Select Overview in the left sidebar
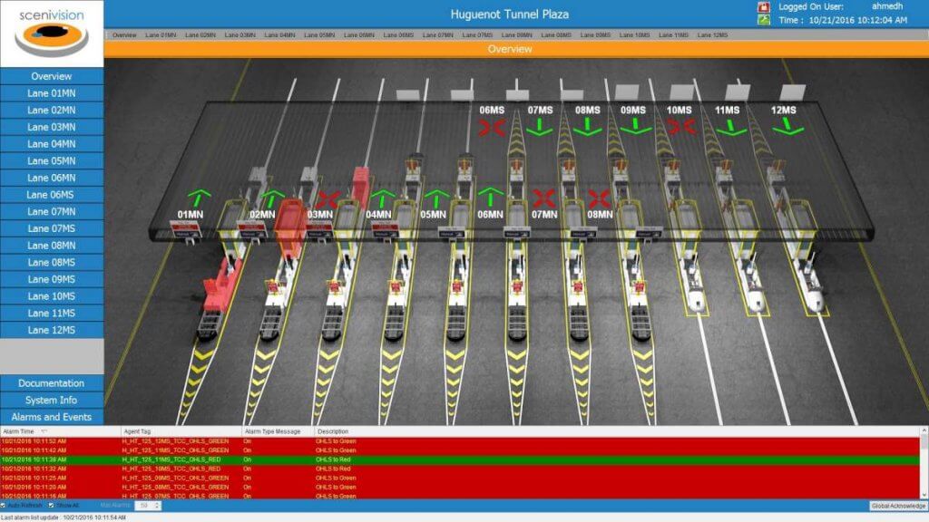Screen dimensions: 929x522 [x=52, y=76]
